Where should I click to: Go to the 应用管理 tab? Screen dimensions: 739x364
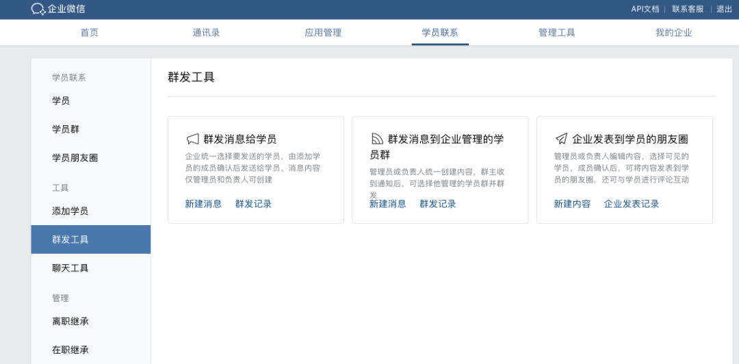(323, 33)
